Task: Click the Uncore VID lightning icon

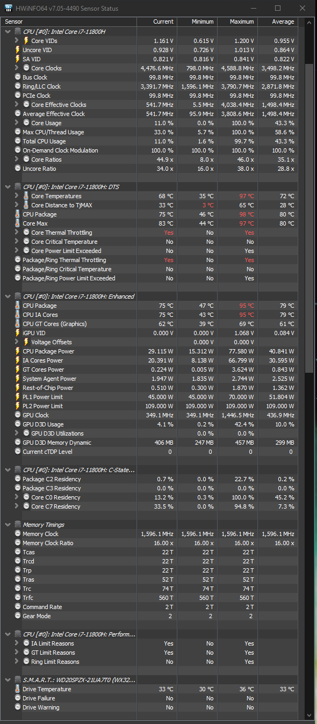Action: [18, 50]
